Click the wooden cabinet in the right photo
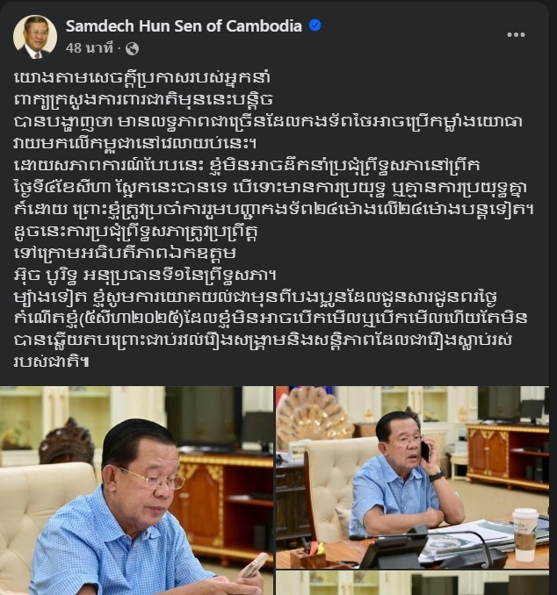The image size is (557, 595). tap(507, 456)
